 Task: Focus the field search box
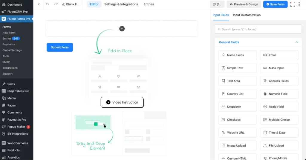pos(258,29)
